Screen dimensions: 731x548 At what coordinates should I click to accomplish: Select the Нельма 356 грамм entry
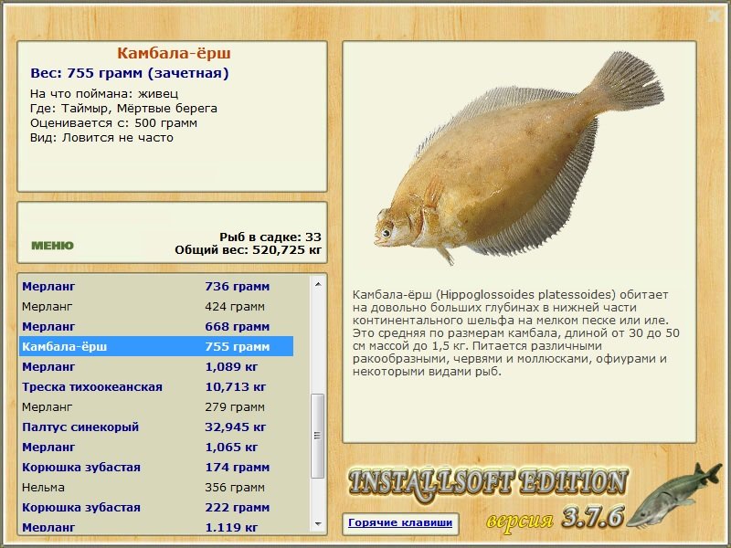pos(156,488)
